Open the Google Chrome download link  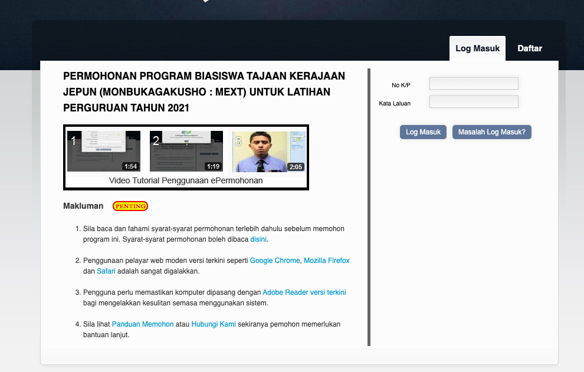click(x=275, y=260)
